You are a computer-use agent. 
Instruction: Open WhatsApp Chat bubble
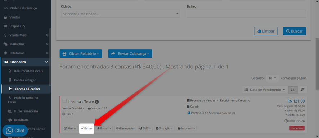tap(15, 130)
